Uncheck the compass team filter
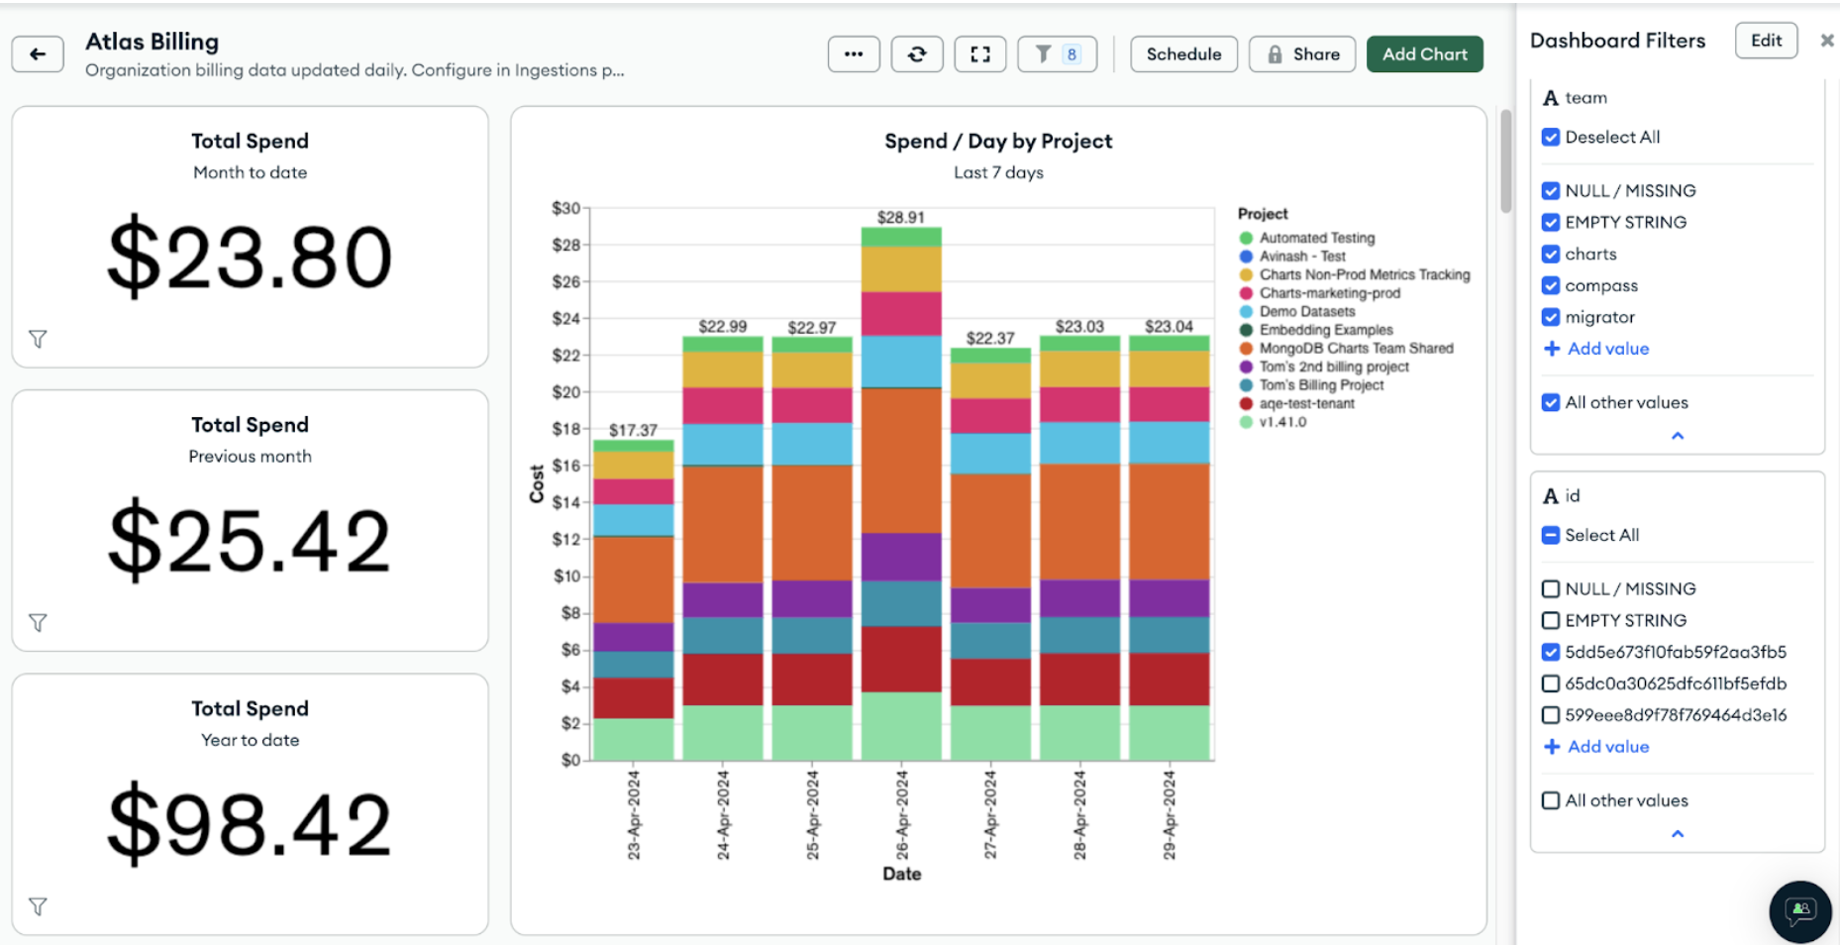1840x945 pixels. point(1550,285)
